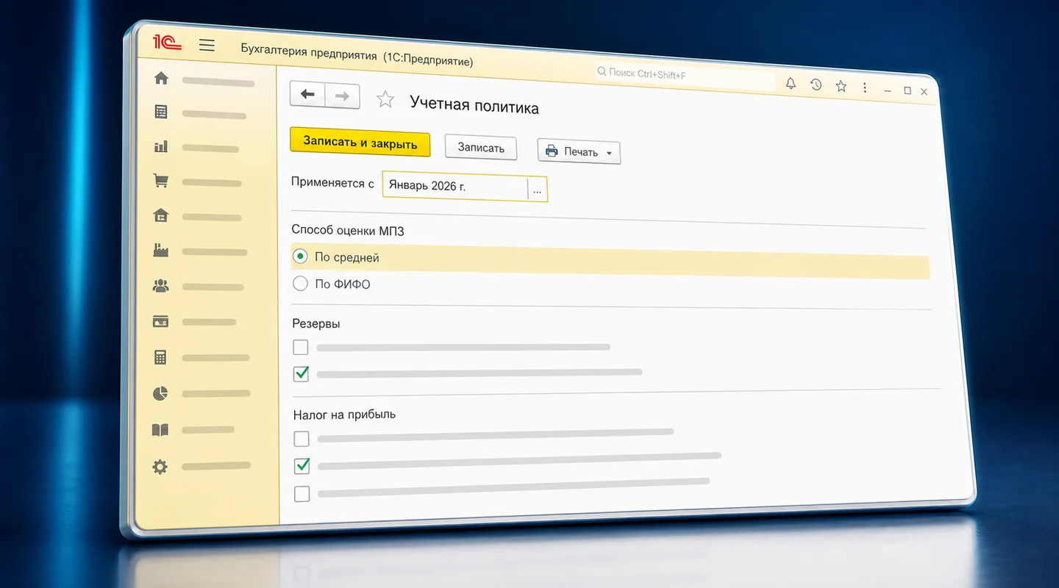Open the three-dot more menu
The width and height of the screenshot is (1059, 588).
click(865, 87)
